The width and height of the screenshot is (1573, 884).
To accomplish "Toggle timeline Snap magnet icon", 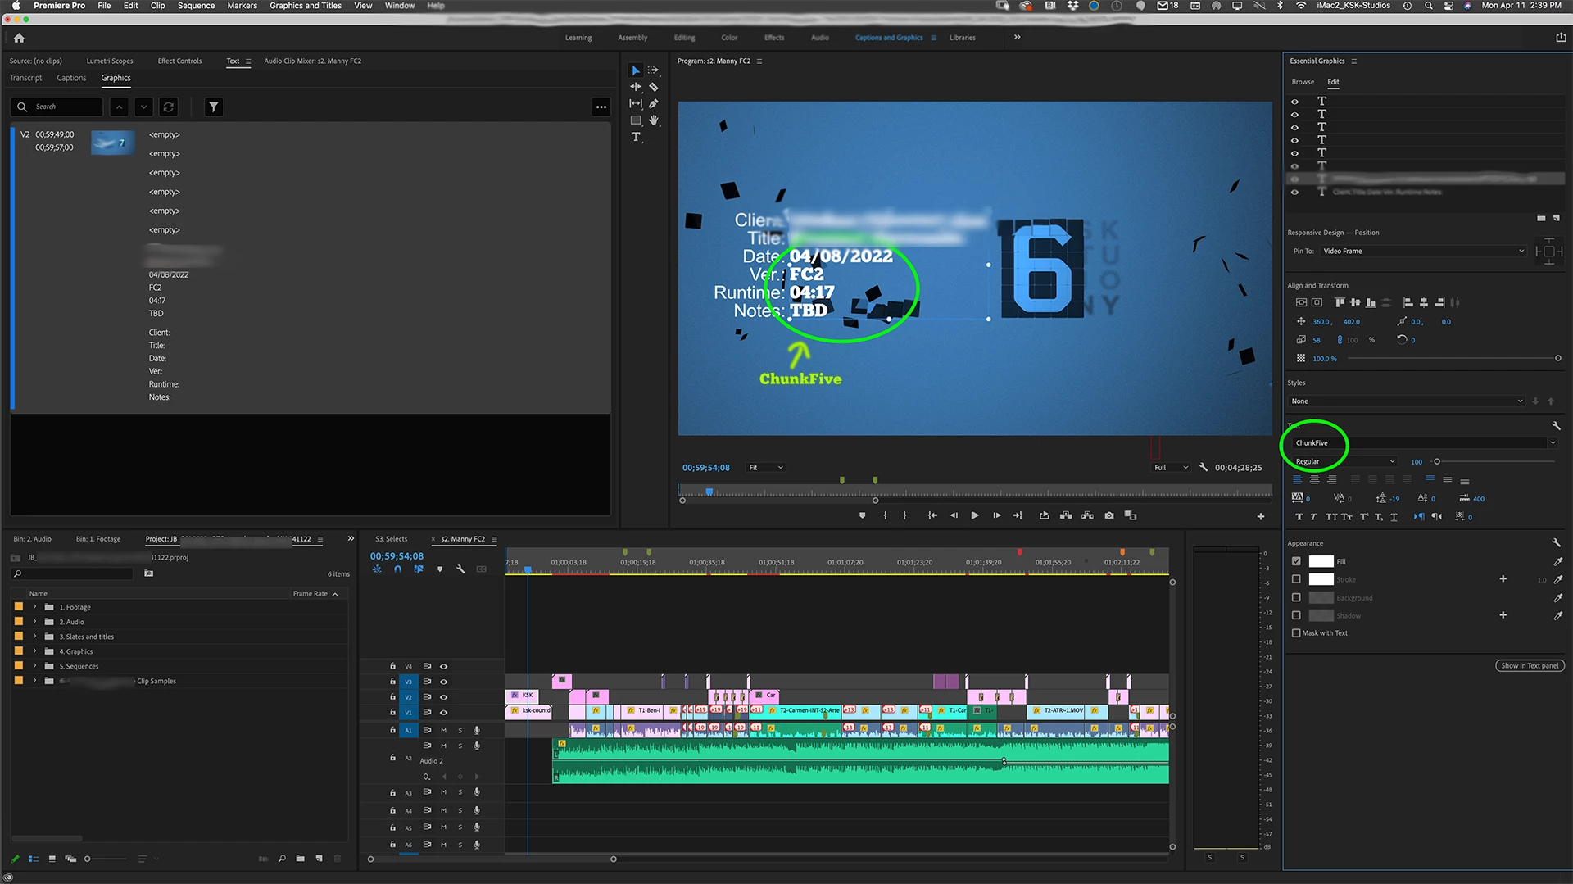I will pyautogui.click(x=397, y=569).
